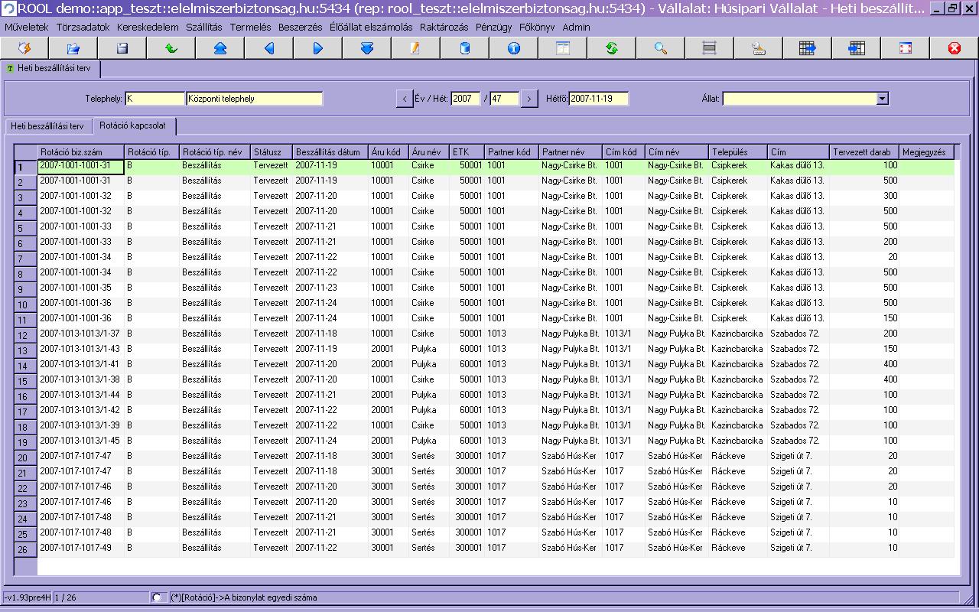Open the Szállítás menu
Image resolution: width=979 pixels, height=612 pixels.
[204, 27]
